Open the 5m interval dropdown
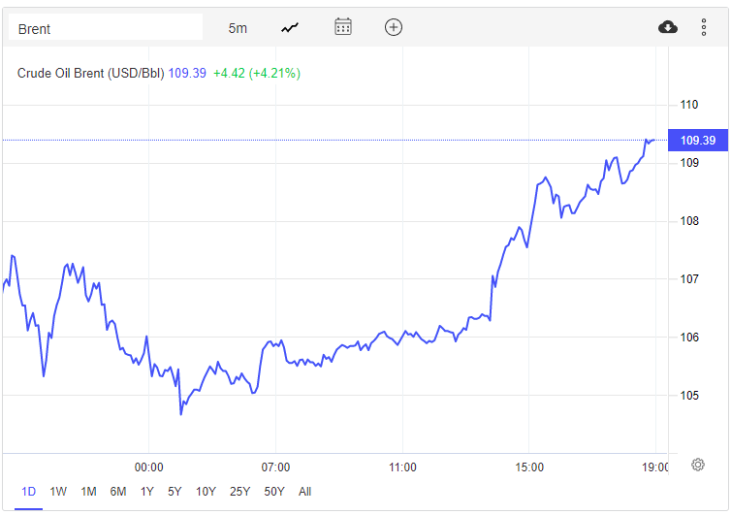Screen dimensions: 731x515 coord(238,28)
